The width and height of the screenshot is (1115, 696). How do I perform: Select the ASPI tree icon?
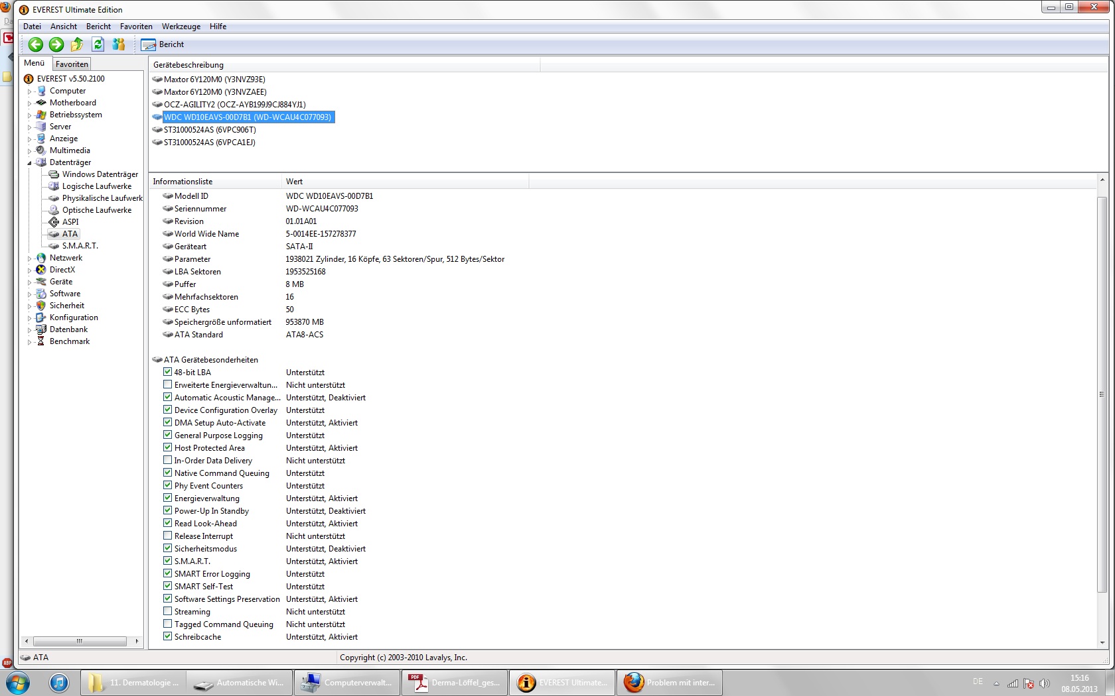tap(54, 222)
